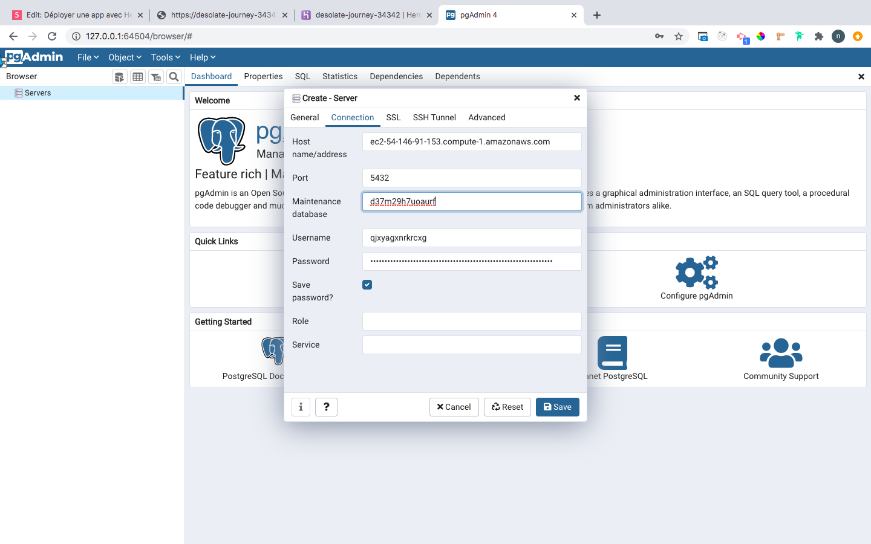
Task: Click the browser back arrow
Action: (13, 36)
